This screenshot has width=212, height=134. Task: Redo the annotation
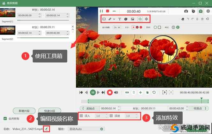coord(193,19)
